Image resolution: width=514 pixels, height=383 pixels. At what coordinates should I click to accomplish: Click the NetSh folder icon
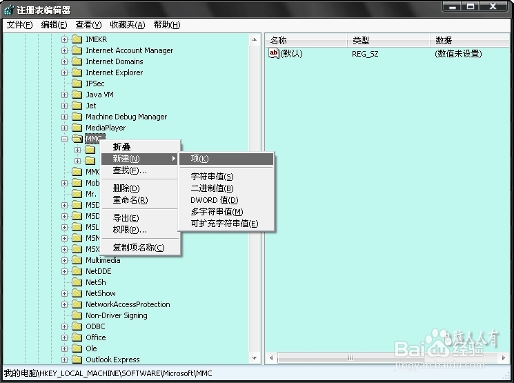[x=77, y=282]
